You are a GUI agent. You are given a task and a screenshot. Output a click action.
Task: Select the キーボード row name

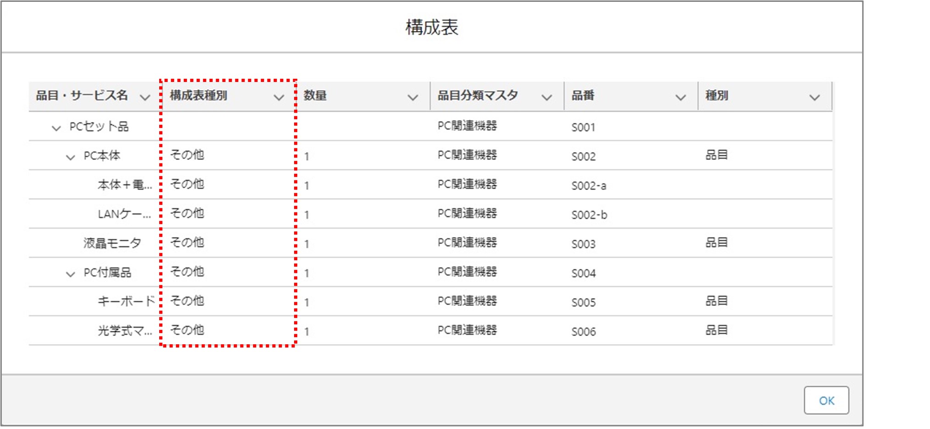pyautogui.click(x=126, y=301)
